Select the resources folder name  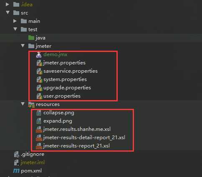48,104
